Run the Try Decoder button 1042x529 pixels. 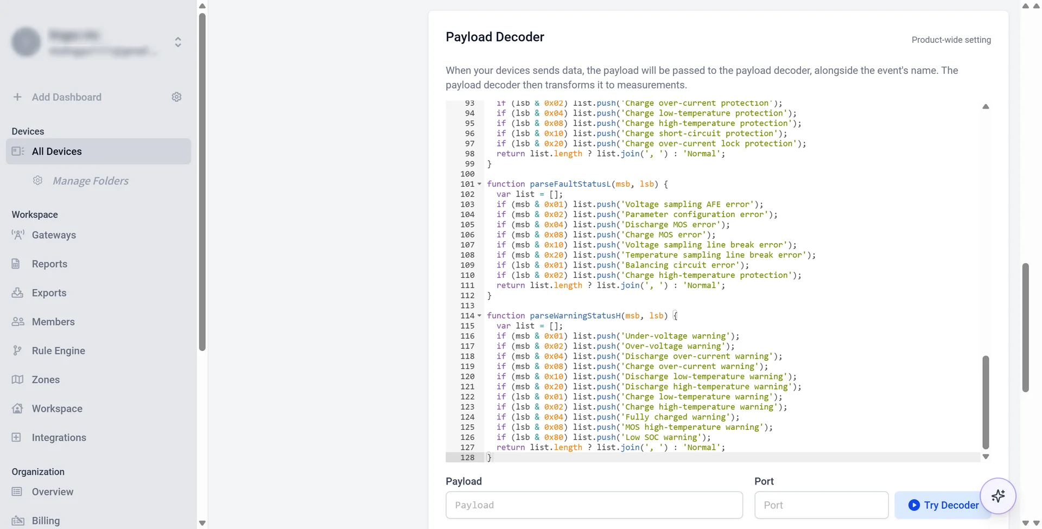pos(943,505)
